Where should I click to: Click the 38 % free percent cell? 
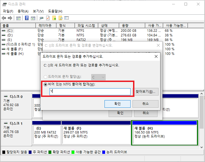tap(169, 35)
